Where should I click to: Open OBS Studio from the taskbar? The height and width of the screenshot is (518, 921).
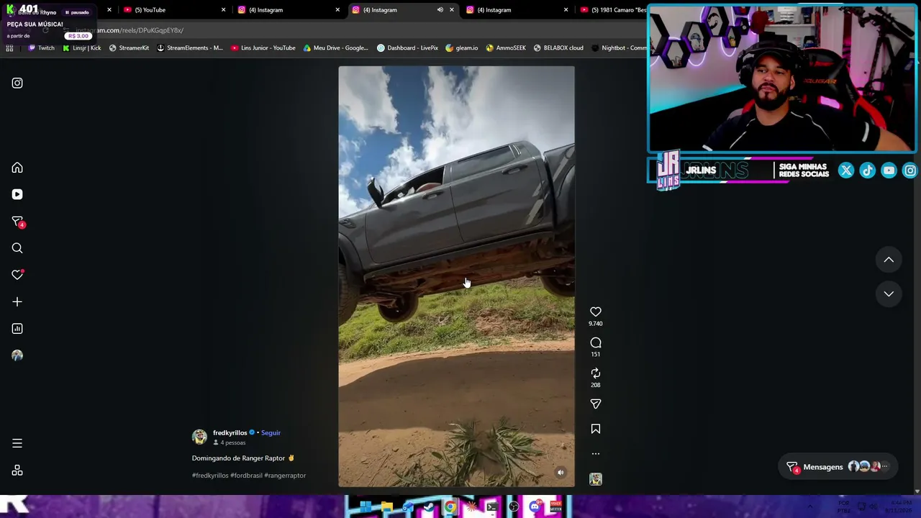(514, 507)
